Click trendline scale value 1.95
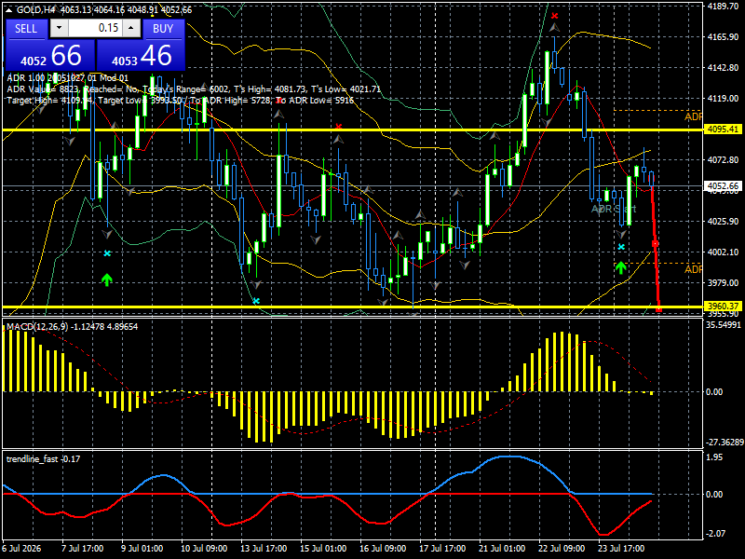Viewport: 745px width, 559px height. [714, 457]
